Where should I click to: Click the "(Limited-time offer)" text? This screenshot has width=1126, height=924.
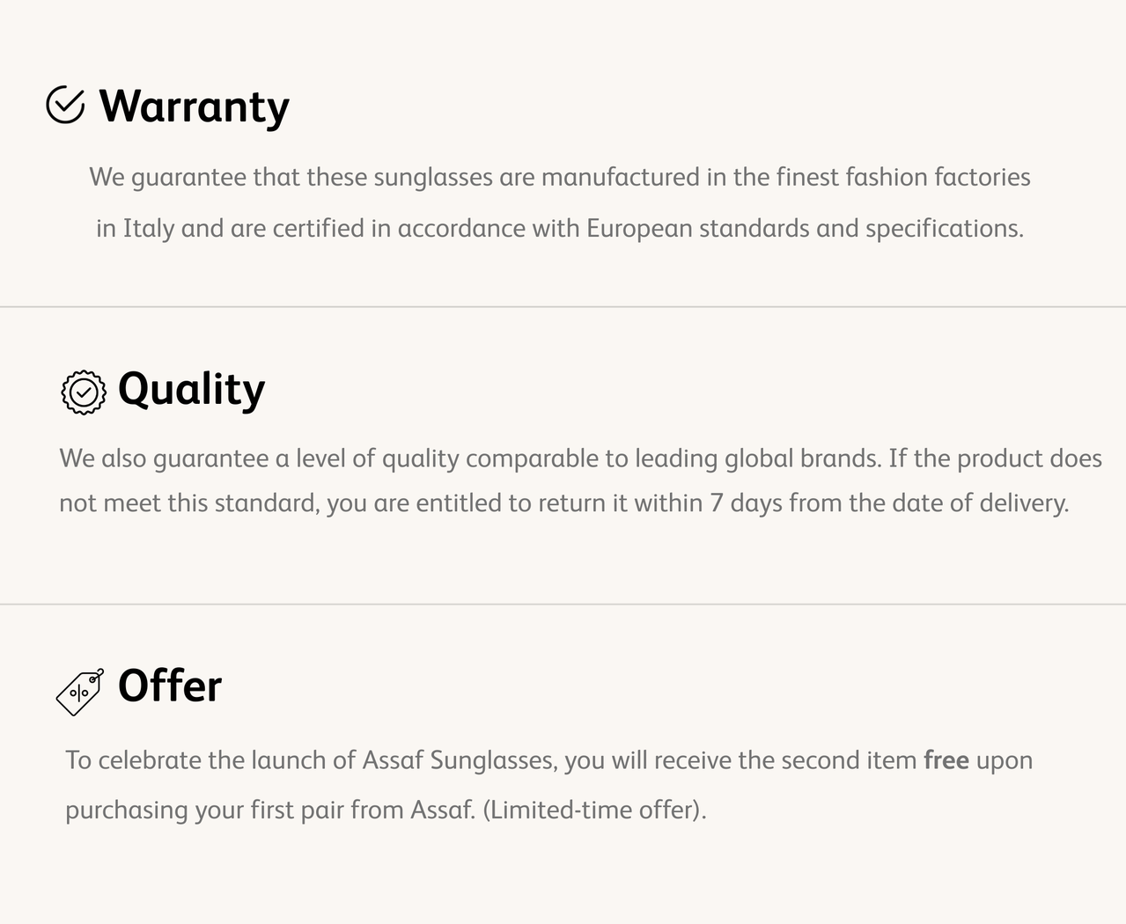click(x=594, y=810)
